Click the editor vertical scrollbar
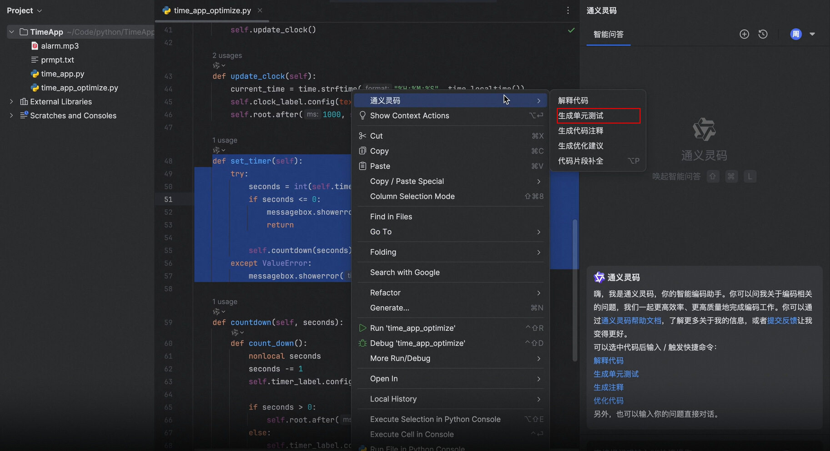Screen dimensions: 830x451 click(x=575, y=290)
